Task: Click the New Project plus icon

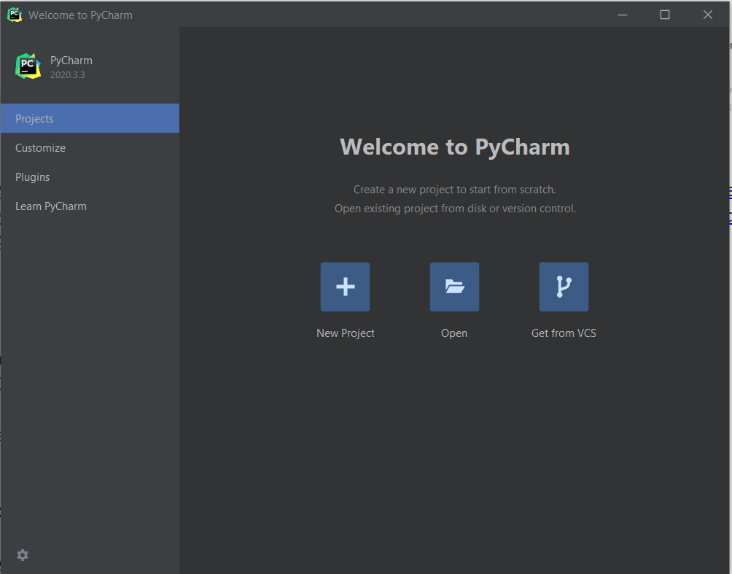Action: [x=345, y=287]
